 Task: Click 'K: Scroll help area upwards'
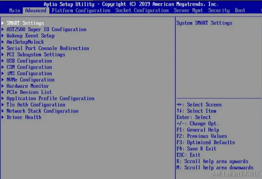(x=212, y=161)
